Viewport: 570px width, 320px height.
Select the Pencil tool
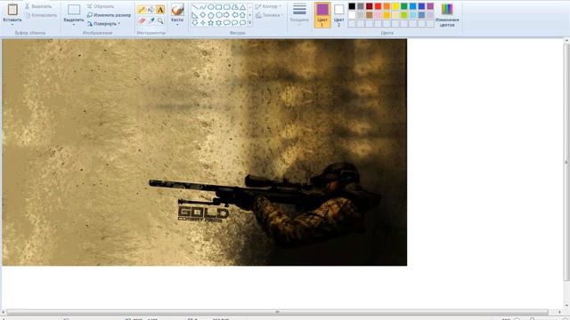pyautogui.click(x=142, y=10)
